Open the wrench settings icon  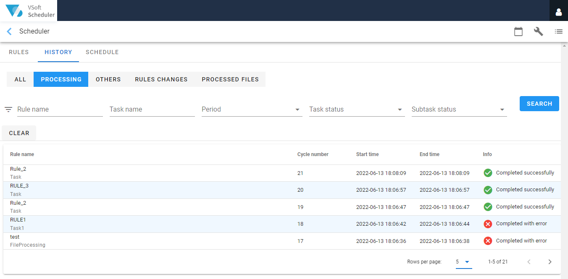tap(539, 31)
